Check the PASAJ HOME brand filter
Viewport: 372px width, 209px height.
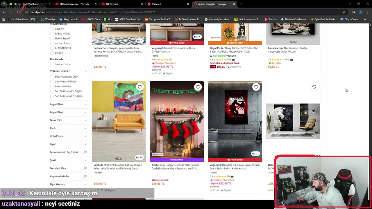coord(52,34)
